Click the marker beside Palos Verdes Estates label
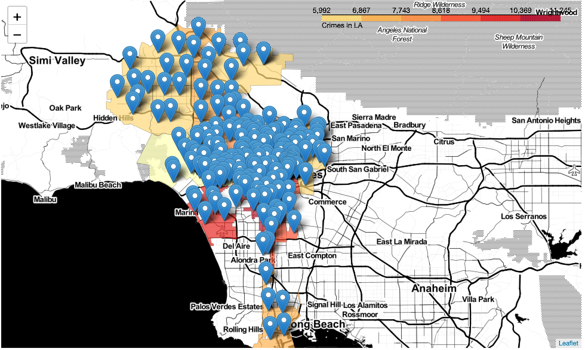Screen dimensions: 585x350 tap(268, 297)
